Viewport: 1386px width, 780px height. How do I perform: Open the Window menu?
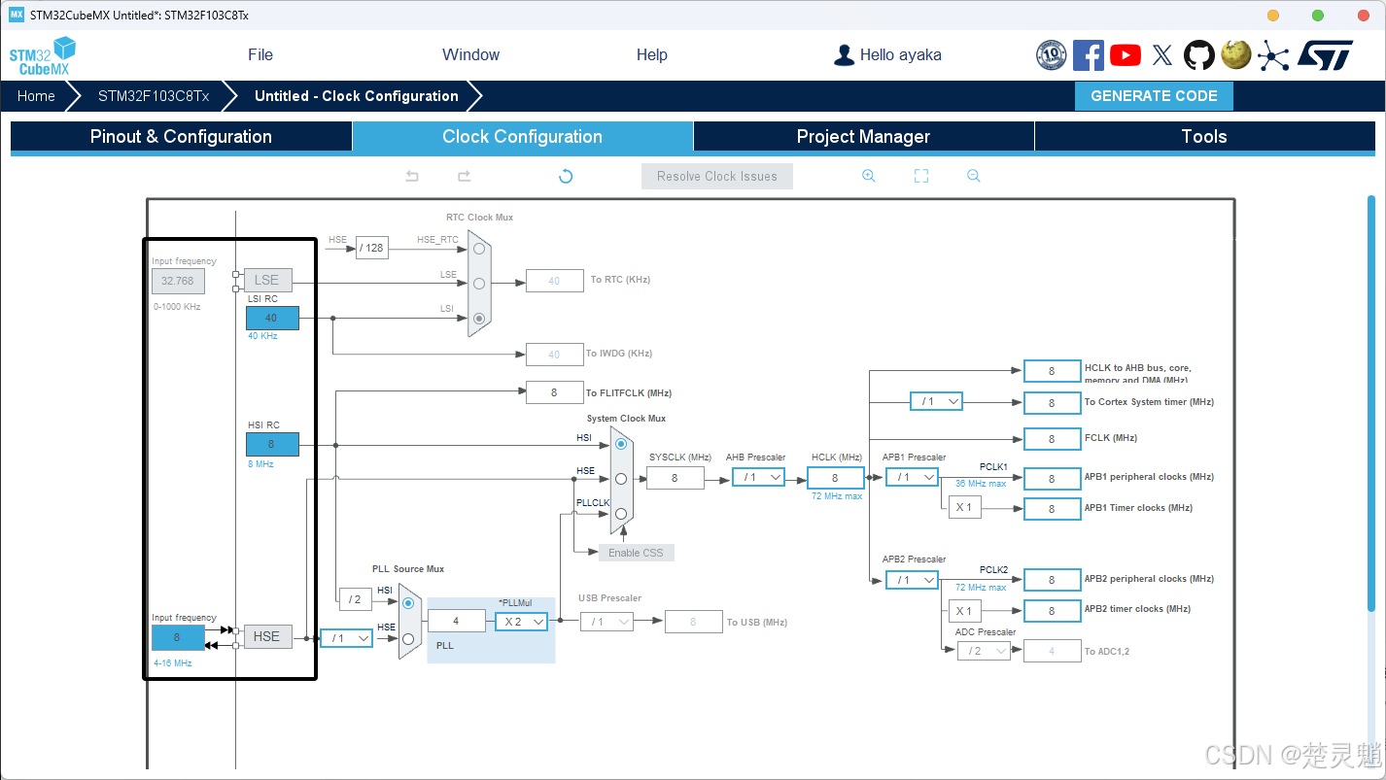[471, 55]
